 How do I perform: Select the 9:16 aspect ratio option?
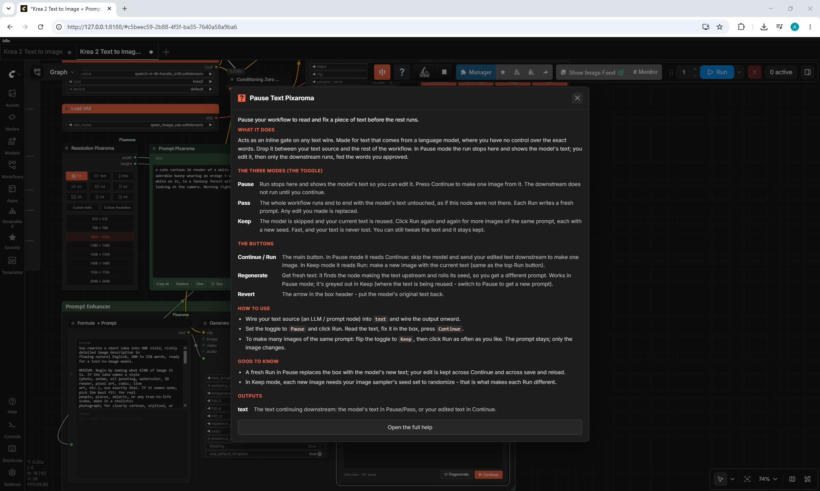pyautogui.click(x=123, y=176)
